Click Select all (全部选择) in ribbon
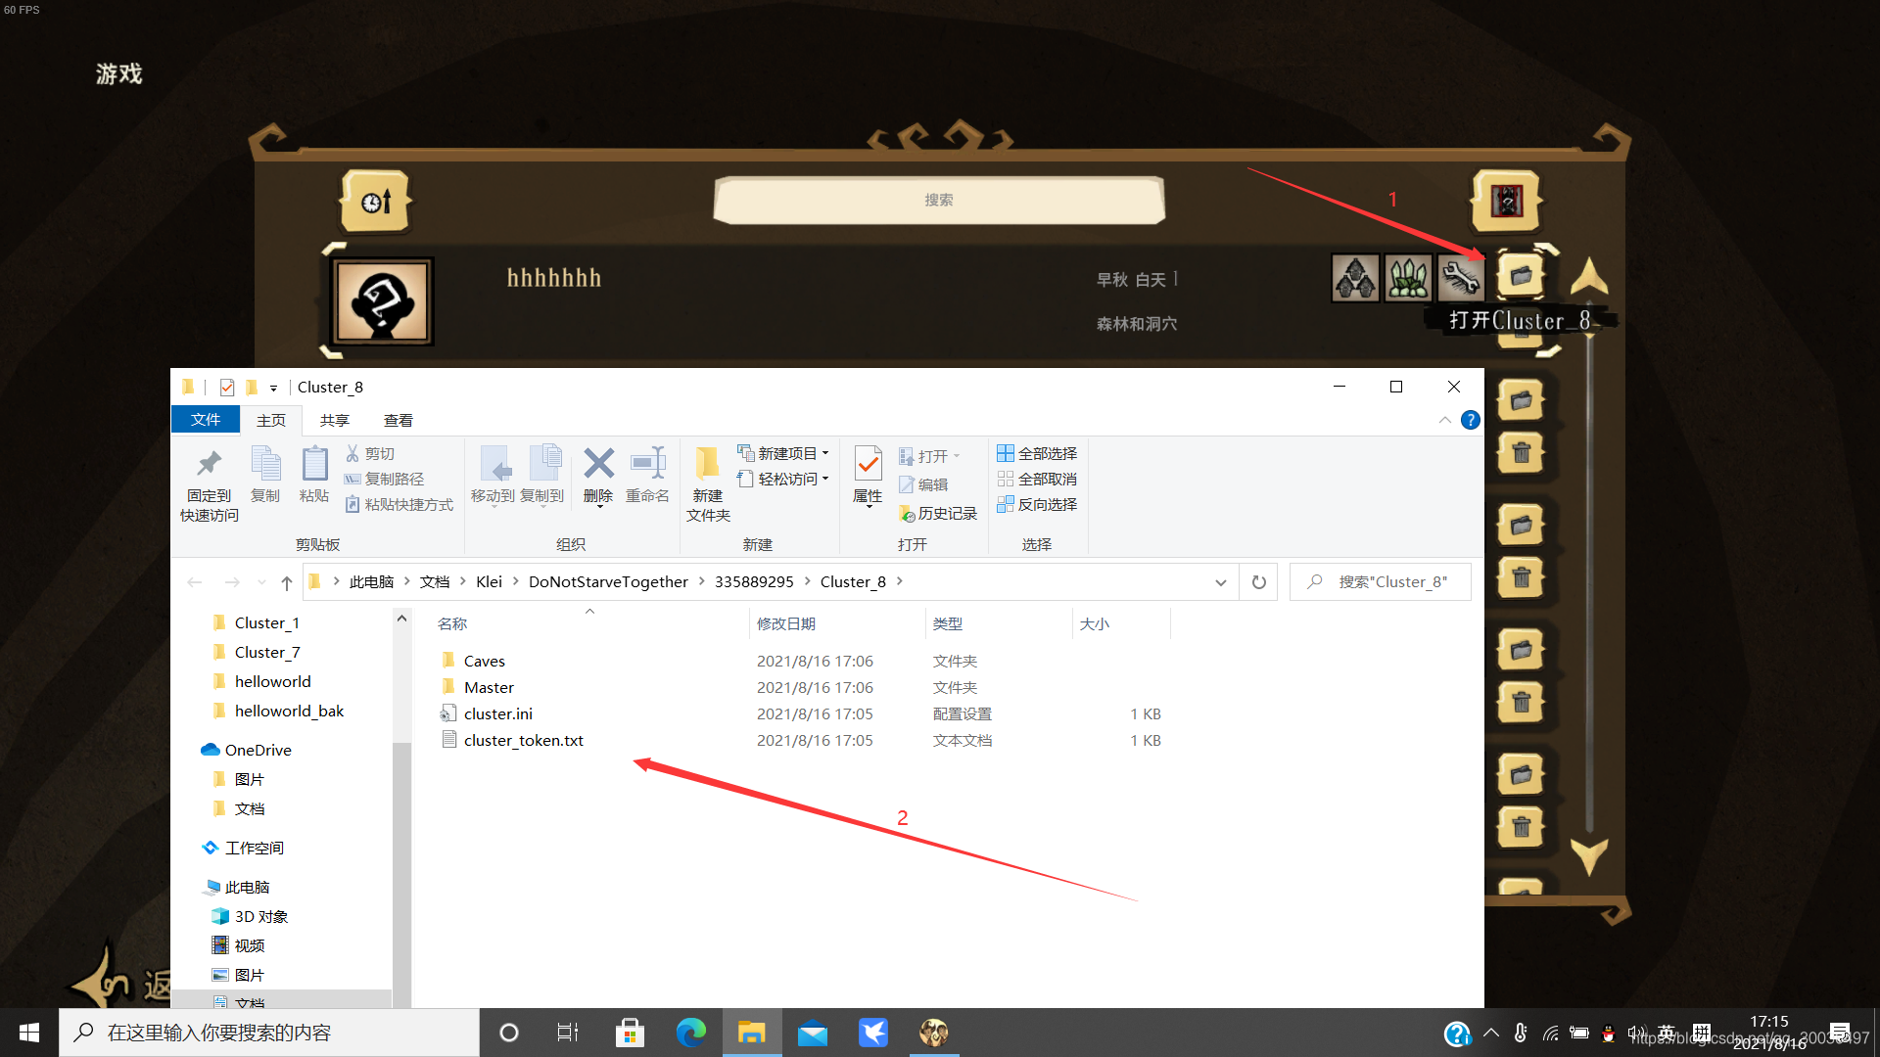Screen dimensions: 1880x1057 pos(1037,453)
